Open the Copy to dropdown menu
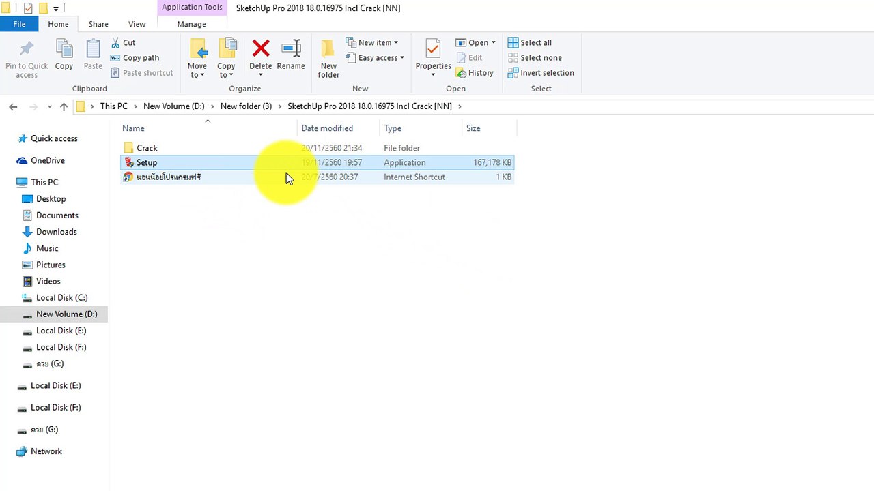Screen dimensions: 874x491 (226, 59)
